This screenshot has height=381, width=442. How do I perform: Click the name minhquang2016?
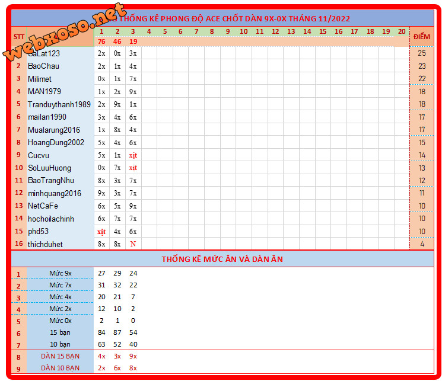point(55,193)
